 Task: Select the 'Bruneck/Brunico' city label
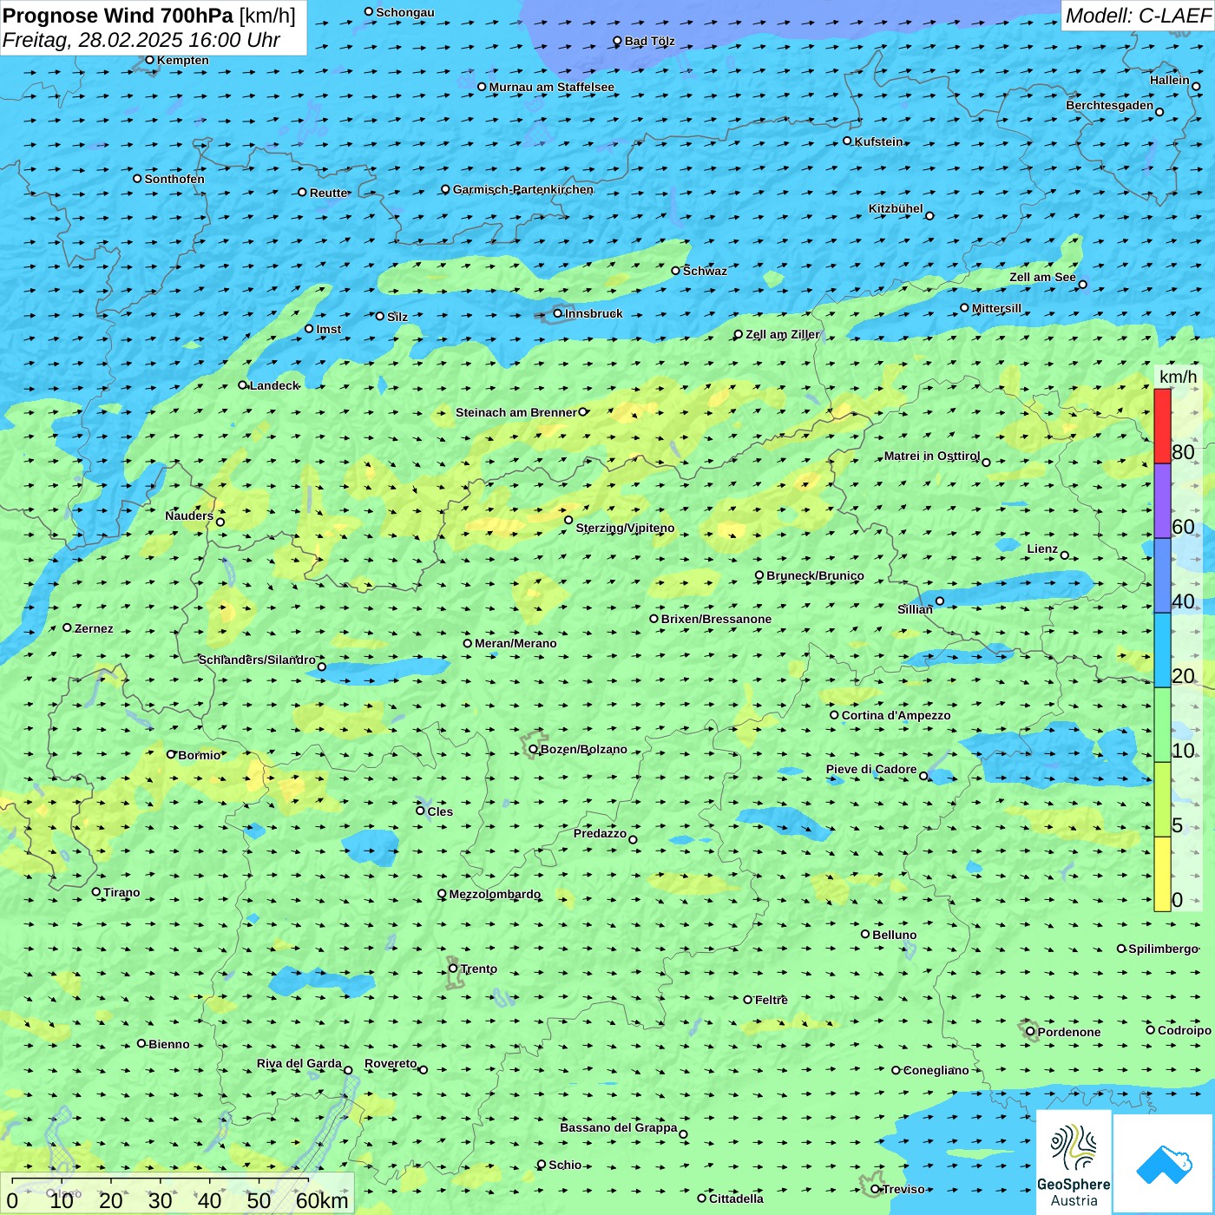816,575
